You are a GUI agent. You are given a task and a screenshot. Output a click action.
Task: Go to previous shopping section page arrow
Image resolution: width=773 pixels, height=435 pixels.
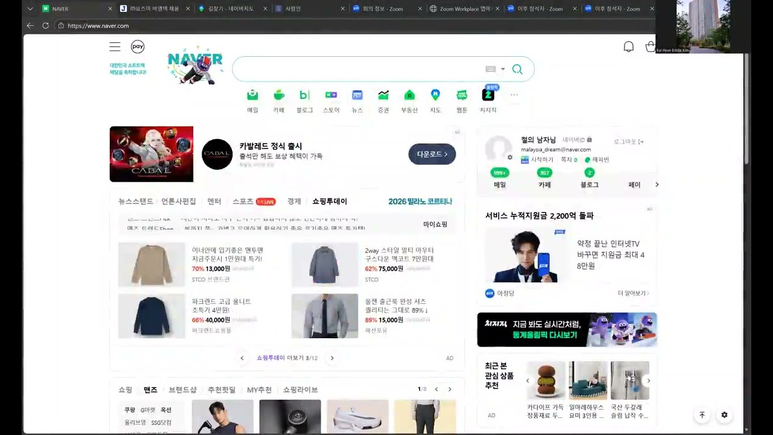click(436, 389)
